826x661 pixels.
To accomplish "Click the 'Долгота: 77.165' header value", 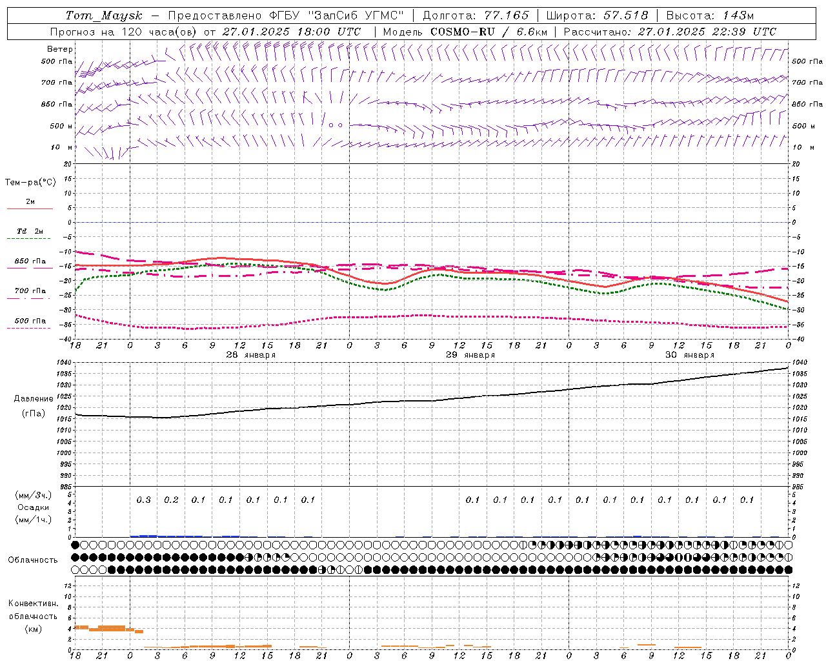I will tap(476, 15).
